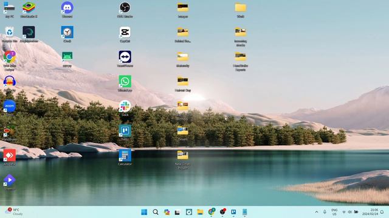Image resolution: width=389 pixels, height=218 pixels.
Task: Select the folder right of the Slack shortcut
Action: point(182,110)
